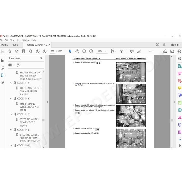Open Export PDF tool in right pane
The height and width of the screenshot is (182, 182).
(x=180, y=66)
